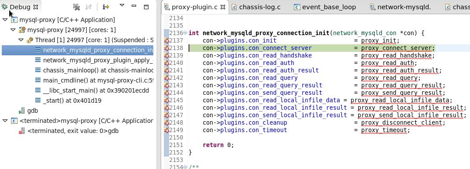
Task: Switch to the event_base_loop tab
Action: (325, 7)
